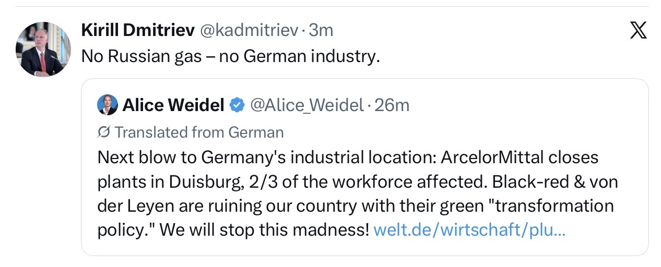Click Alice Weidel's small avatar

(108, 105)
